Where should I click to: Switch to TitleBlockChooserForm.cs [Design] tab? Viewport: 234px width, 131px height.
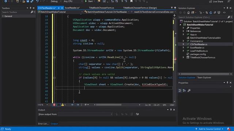click(140, 8)
